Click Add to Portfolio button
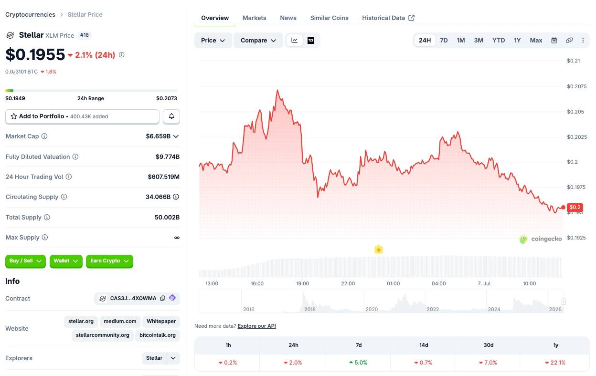 tap(82, 116)
